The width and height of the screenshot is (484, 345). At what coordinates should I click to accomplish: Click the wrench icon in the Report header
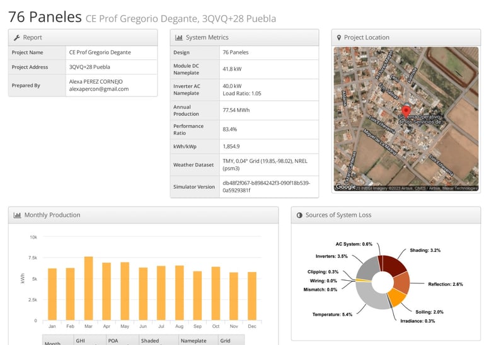tap(16, 38)
